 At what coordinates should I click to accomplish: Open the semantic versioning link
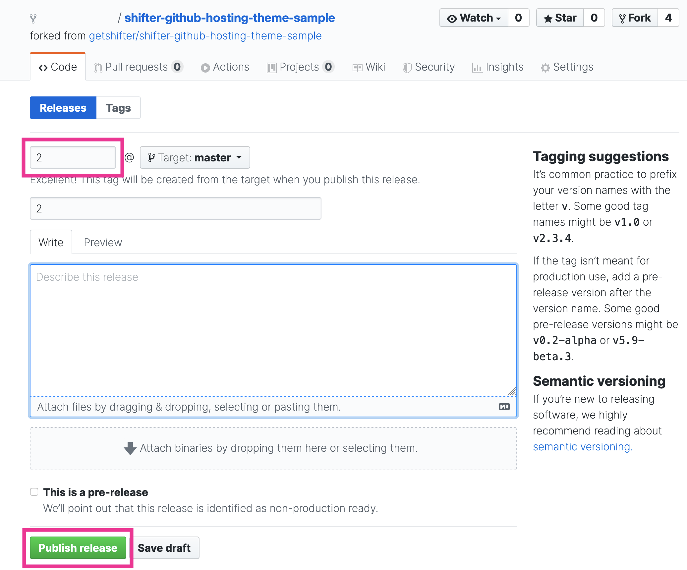click(x=583, y=447)
